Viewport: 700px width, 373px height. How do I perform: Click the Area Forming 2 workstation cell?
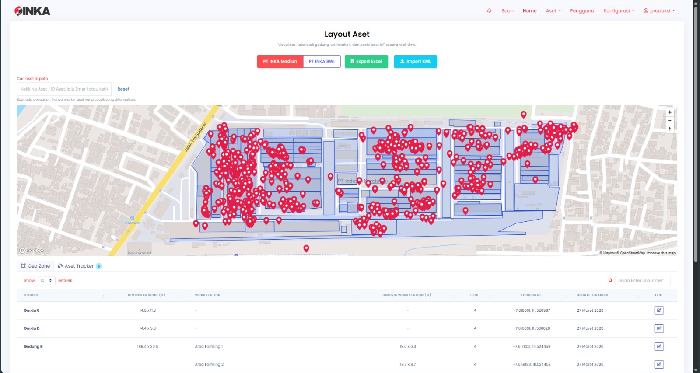(209, 364)
